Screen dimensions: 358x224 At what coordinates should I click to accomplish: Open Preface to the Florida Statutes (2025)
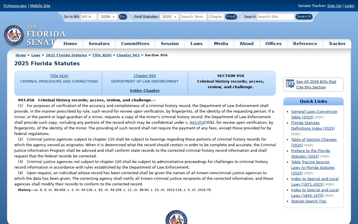[x=310, y=153]
